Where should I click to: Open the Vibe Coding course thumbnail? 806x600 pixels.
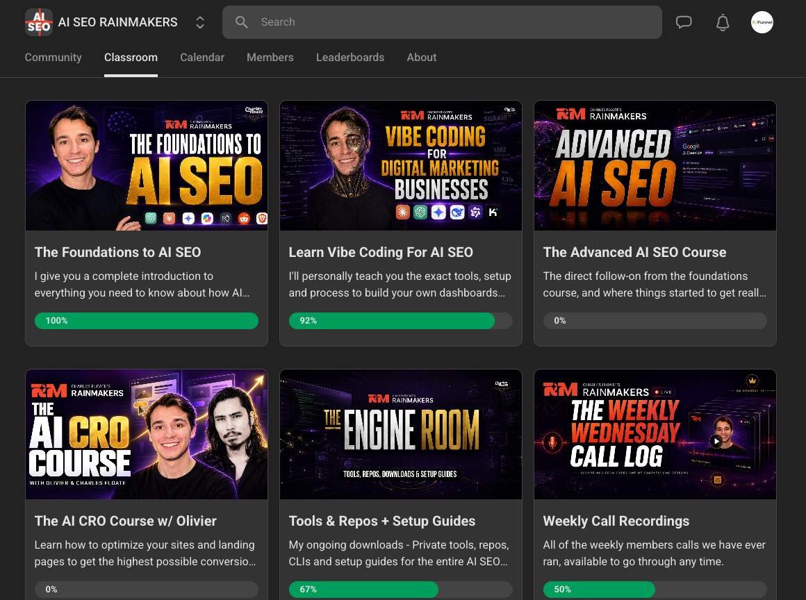(x=400, y=165)
